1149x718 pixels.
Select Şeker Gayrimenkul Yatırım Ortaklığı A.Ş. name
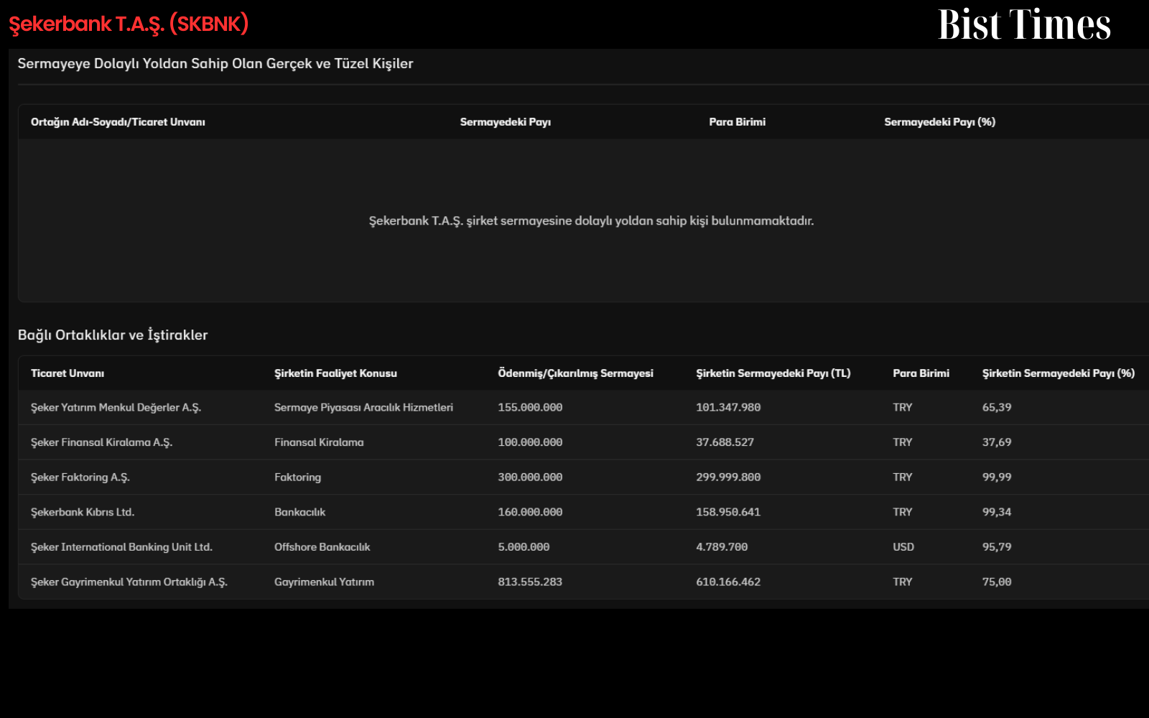point(129,582)
